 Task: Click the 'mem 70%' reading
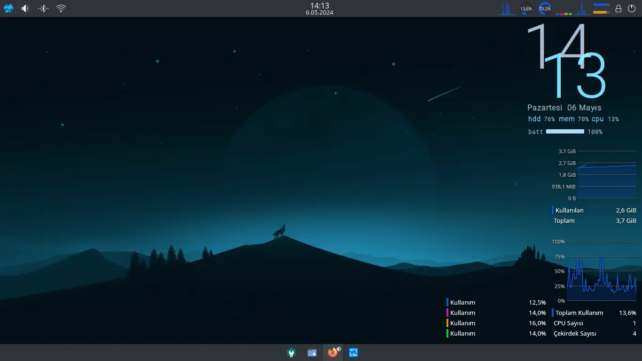coord(574,119)
